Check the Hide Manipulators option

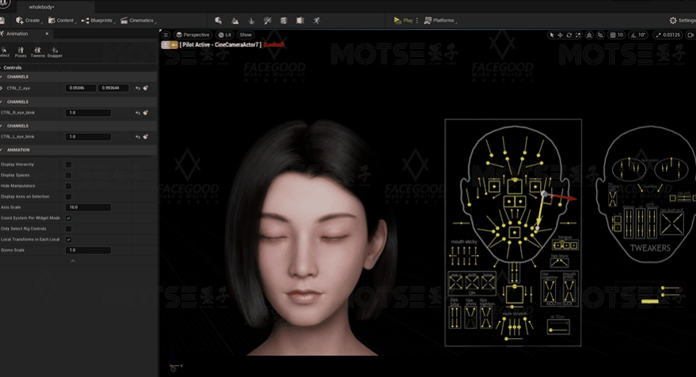click(68, 186)
